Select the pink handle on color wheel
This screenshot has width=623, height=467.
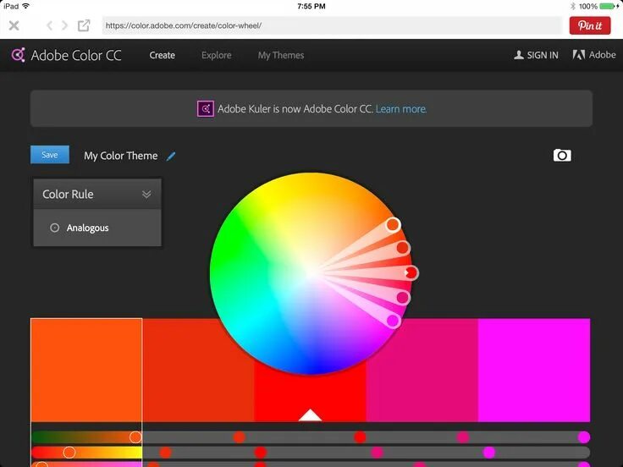(x=403, y=297)
